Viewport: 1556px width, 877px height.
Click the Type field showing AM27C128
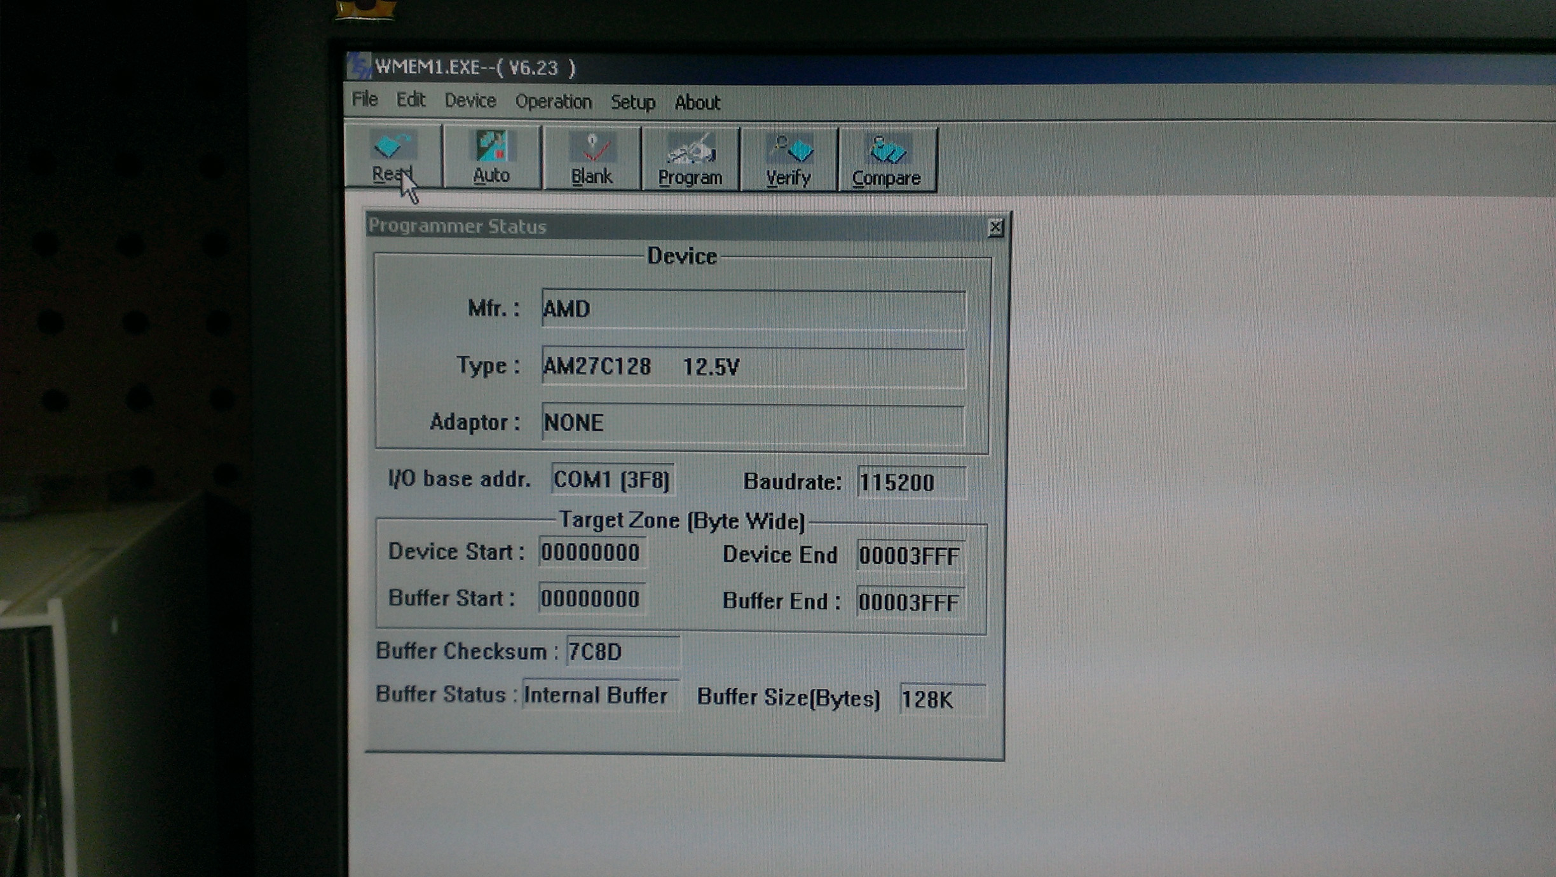coord(753,367)
